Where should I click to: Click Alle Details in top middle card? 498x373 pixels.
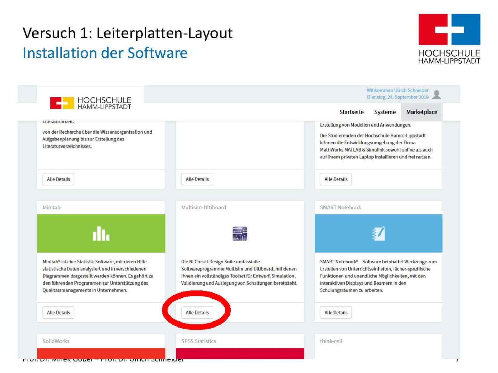coord(197,179)
